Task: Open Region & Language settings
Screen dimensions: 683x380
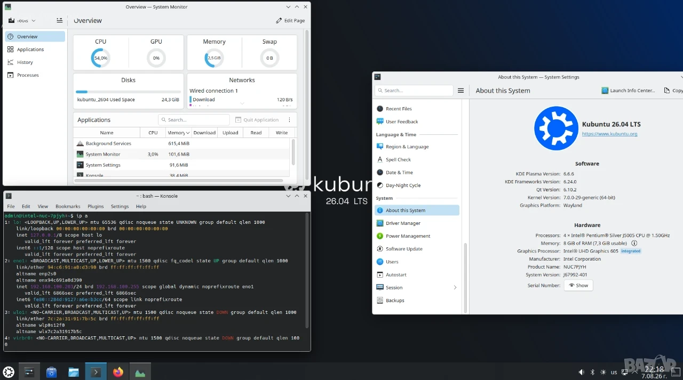Action: 417,147
